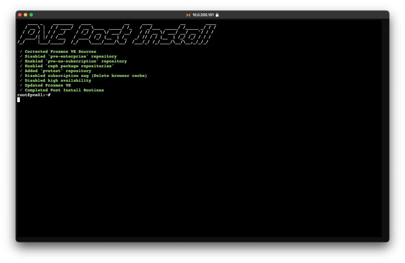Click the green maximize window button
Image resolution: width=405 pixels, height=263 pixels.
[31, 15]
